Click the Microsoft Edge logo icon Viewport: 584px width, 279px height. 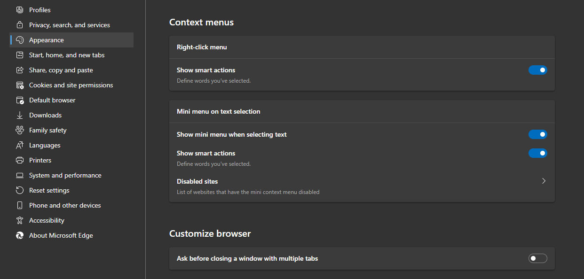(x=20, y=235)
